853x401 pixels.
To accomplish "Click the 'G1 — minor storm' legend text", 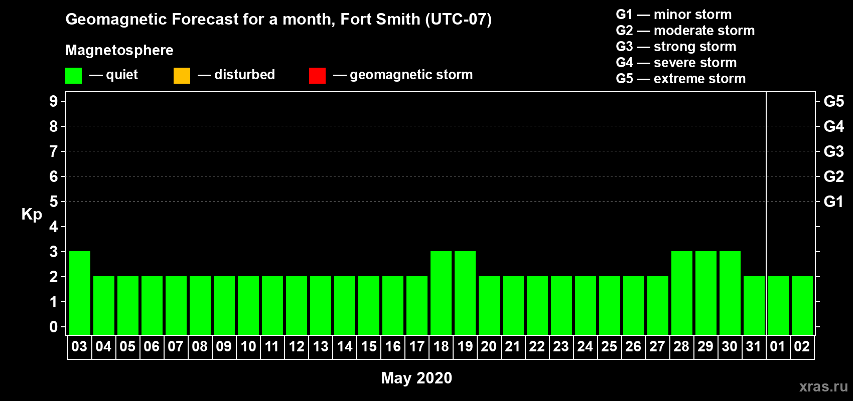I will pos(674,15).
